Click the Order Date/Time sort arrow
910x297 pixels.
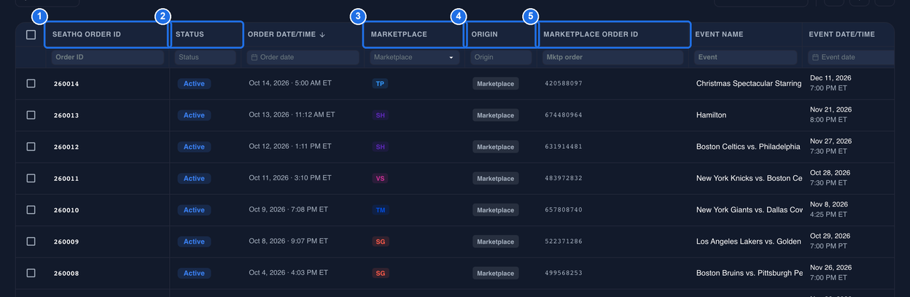pos(322,34)
